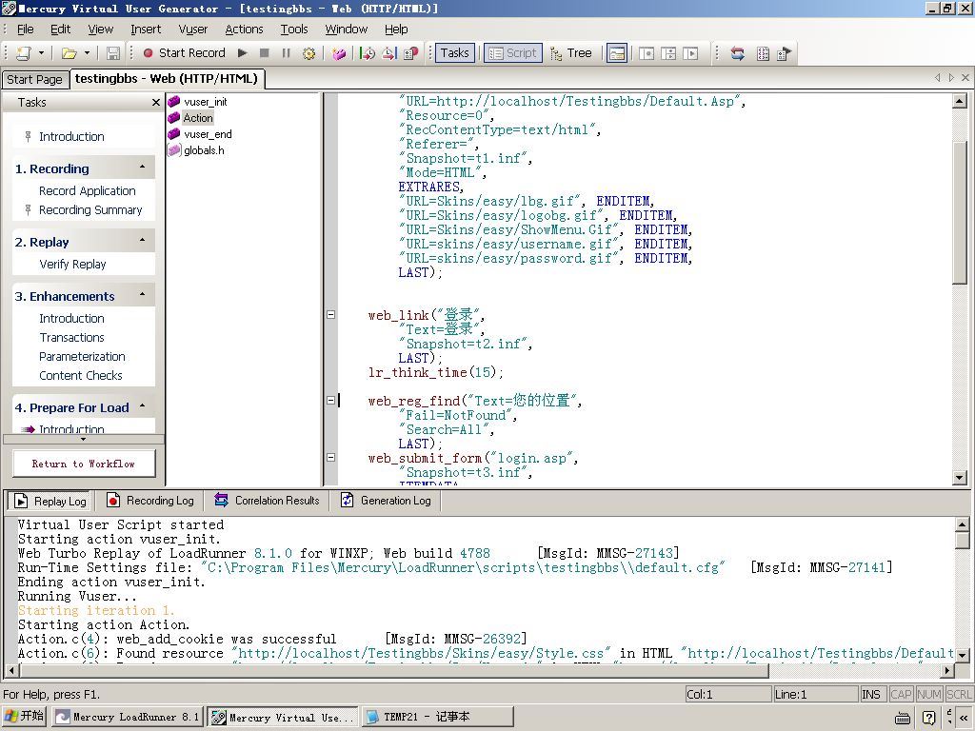Open the Vuser menu
The height and width of the screenshot is (731, 975).
(x=192, y=30)
